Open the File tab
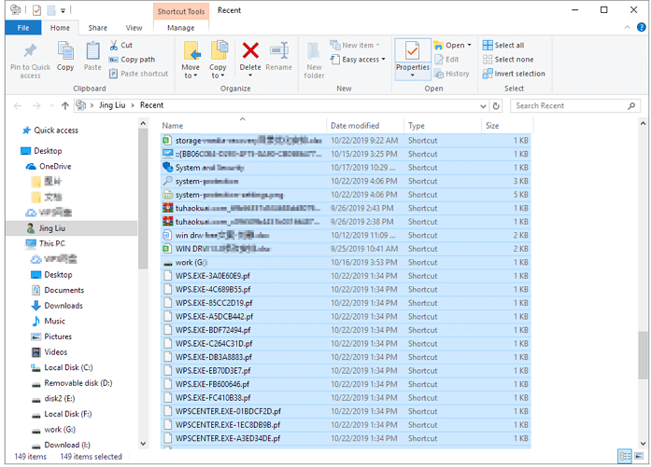Viewport: 651px width, 467px height. (x=23, y=28)
